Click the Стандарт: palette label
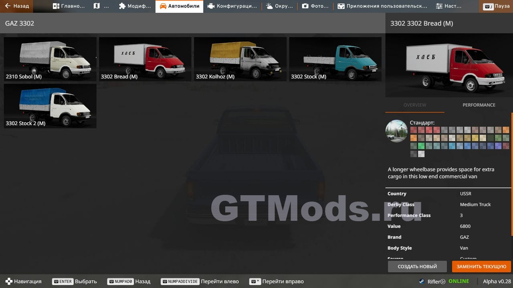The width and height of the screenshot is (513, 288). click(422, 123)
